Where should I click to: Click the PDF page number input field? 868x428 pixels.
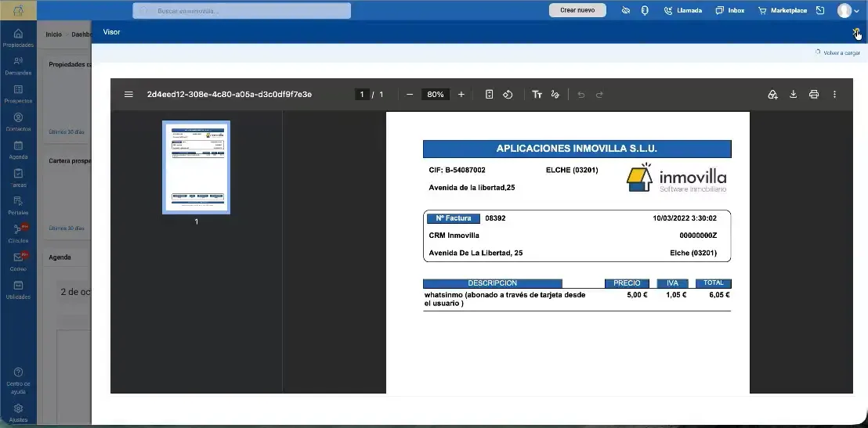[x=362, y=95]
